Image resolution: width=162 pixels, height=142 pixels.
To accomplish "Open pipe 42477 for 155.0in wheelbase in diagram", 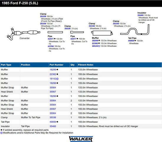I will pyautogui.click(x=73, y=39).
